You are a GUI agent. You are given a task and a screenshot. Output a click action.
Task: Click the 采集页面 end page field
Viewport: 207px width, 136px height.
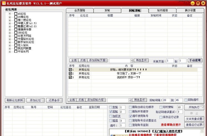click(x=183, y=61)
